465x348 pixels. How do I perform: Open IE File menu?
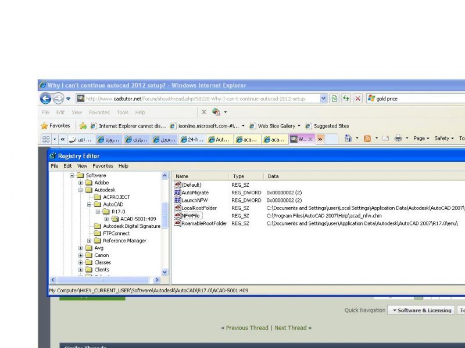pos(45,113)
